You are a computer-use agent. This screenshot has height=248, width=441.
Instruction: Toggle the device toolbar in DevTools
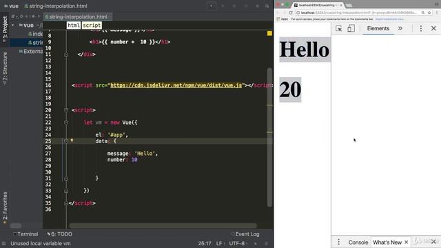coord(351,28)
